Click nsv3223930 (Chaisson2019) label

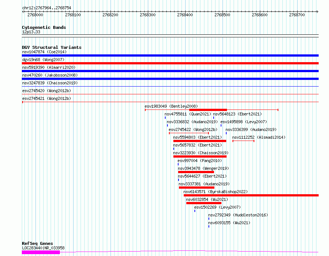(201, 153)
